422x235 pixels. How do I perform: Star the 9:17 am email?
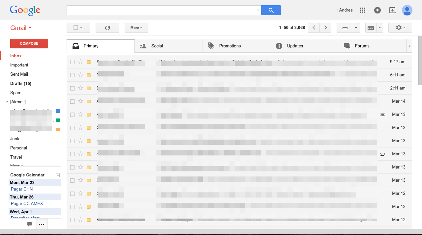[80, 62]
